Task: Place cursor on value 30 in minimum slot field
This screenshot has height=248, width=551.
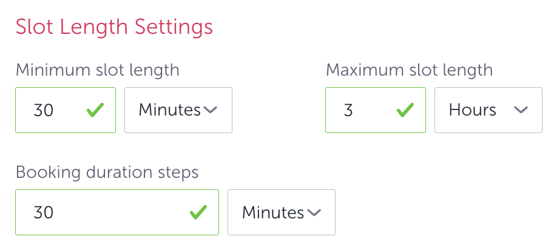Action: tap(44, 110)
